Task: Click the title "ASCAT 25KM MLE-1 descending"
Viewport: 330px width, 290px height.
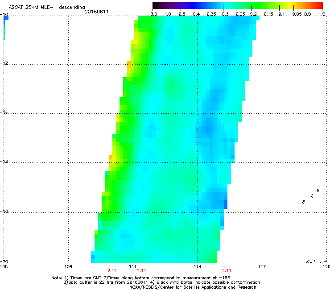Action: (x=47, y=8)
